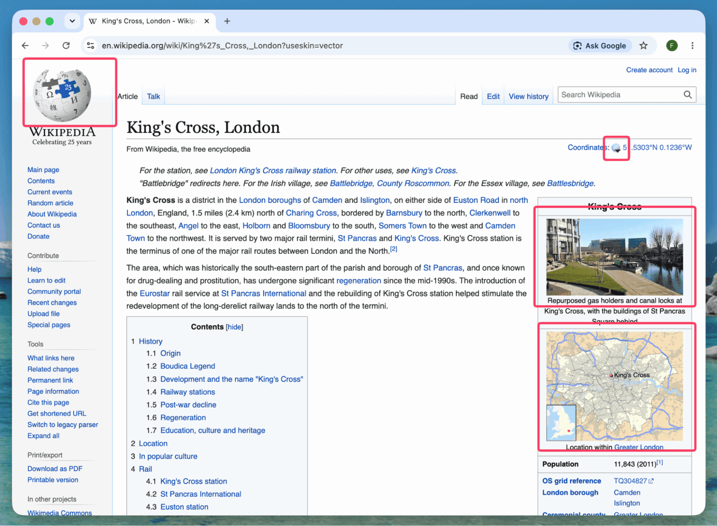The height and width of the screenshot is (526, 717).
Task: Open the Chrome three-dot menu
Action: tap(692, 46)
